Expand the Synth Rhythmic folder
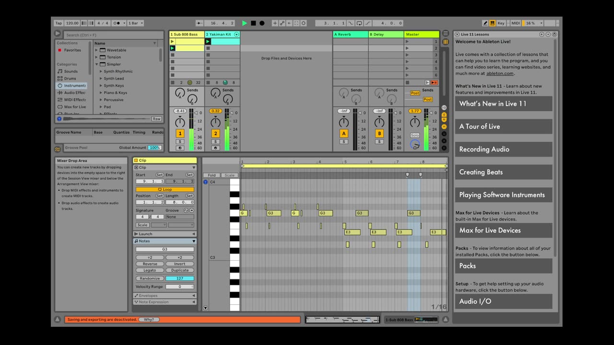This screenshot has height=345, width=614. click(x=101, y=71)
